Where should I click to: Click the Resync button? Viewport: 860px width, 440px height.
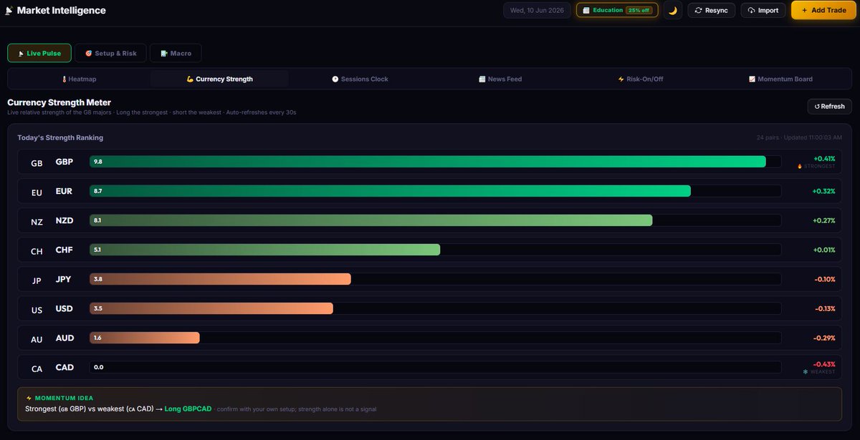point(711,10)
